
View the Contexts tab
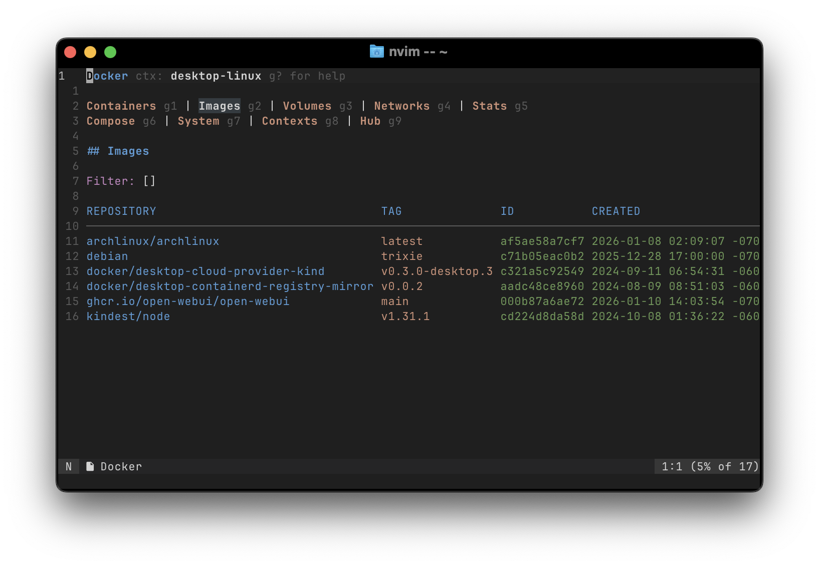[290, 121]
